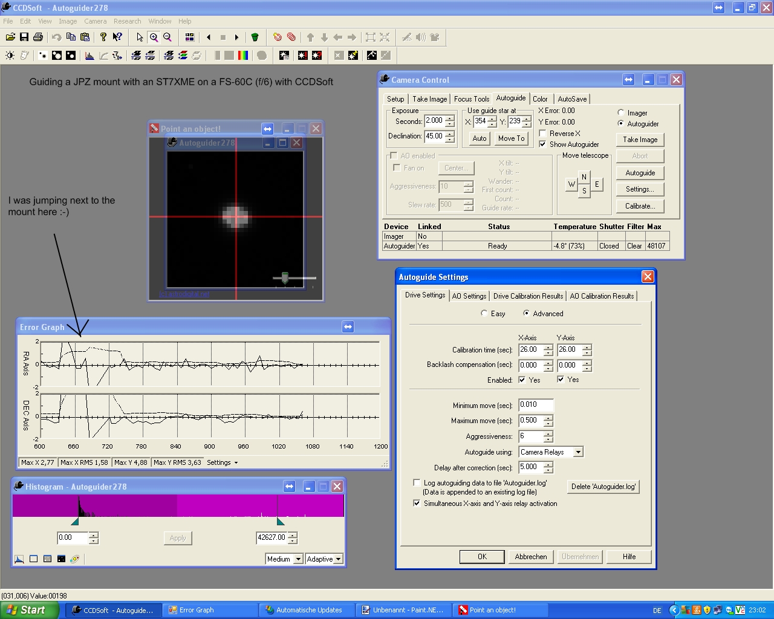Click the zoom slider in Autoguider278 image

[x=285, y=278]
